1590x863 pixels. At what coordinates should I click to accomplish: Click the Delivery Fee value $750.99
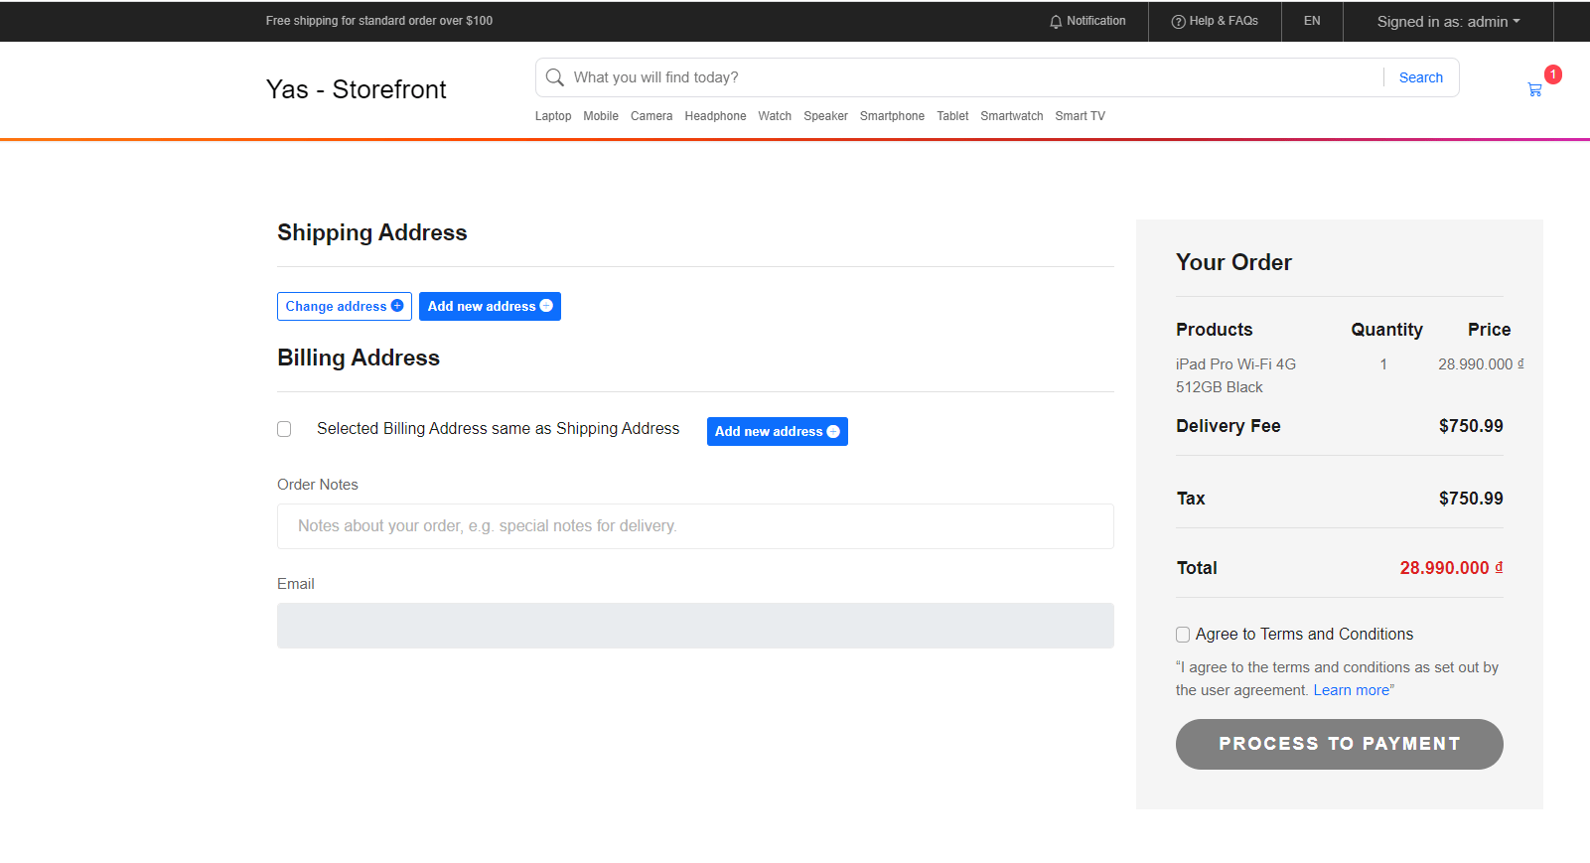(x=1471, y=426)
